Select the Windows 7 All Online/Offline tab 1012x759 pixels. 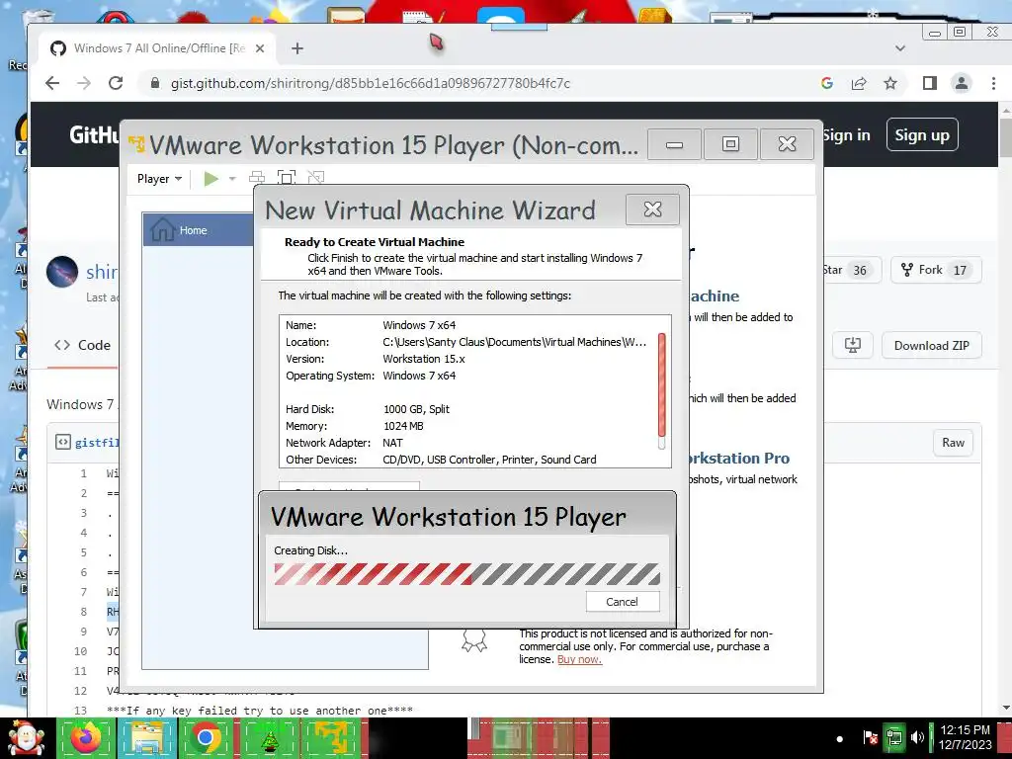159,48
